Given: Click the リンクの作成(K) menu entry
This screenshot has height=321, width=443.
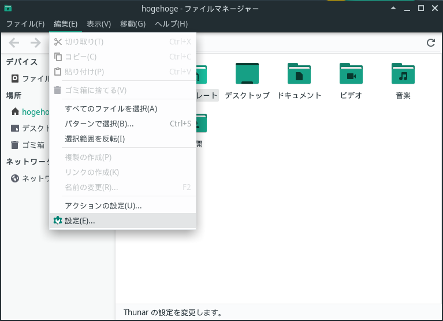Looking at the screenshot, I should click(x=122, y=172).
